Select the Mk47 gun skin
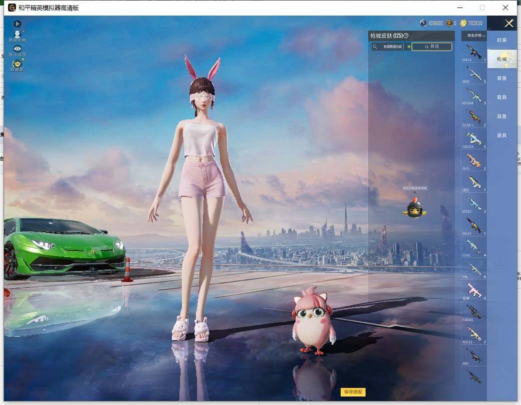Viewport: 521px width, 405px height. point(474,225)
